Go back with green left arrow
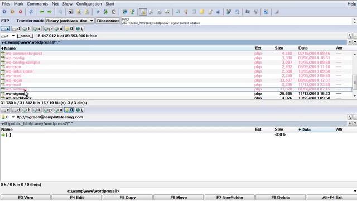This screenshot has height=201, width=357. (x=41, y=12)
